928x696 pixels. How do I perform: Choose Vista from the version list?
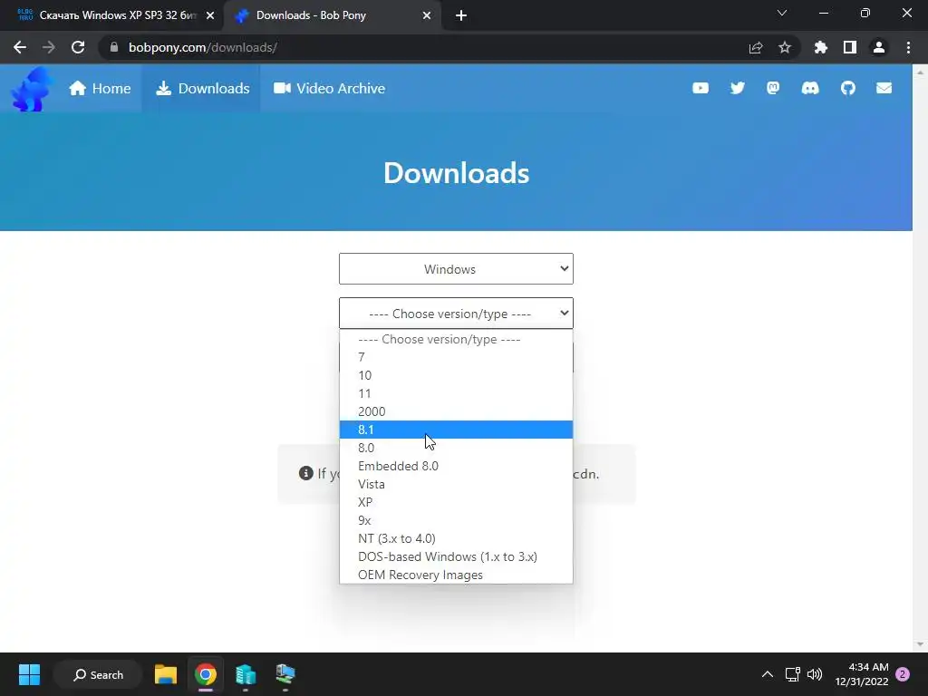tap(456, 484)
